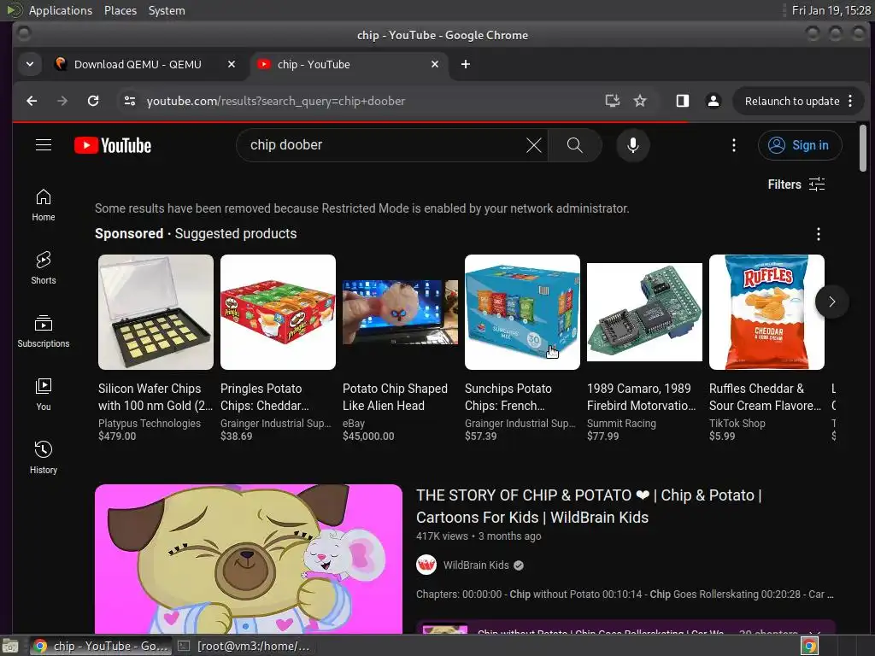This screenshot has width=875, height=656.
Task: Switch to the Download QEMU tab
Action: 138,64
